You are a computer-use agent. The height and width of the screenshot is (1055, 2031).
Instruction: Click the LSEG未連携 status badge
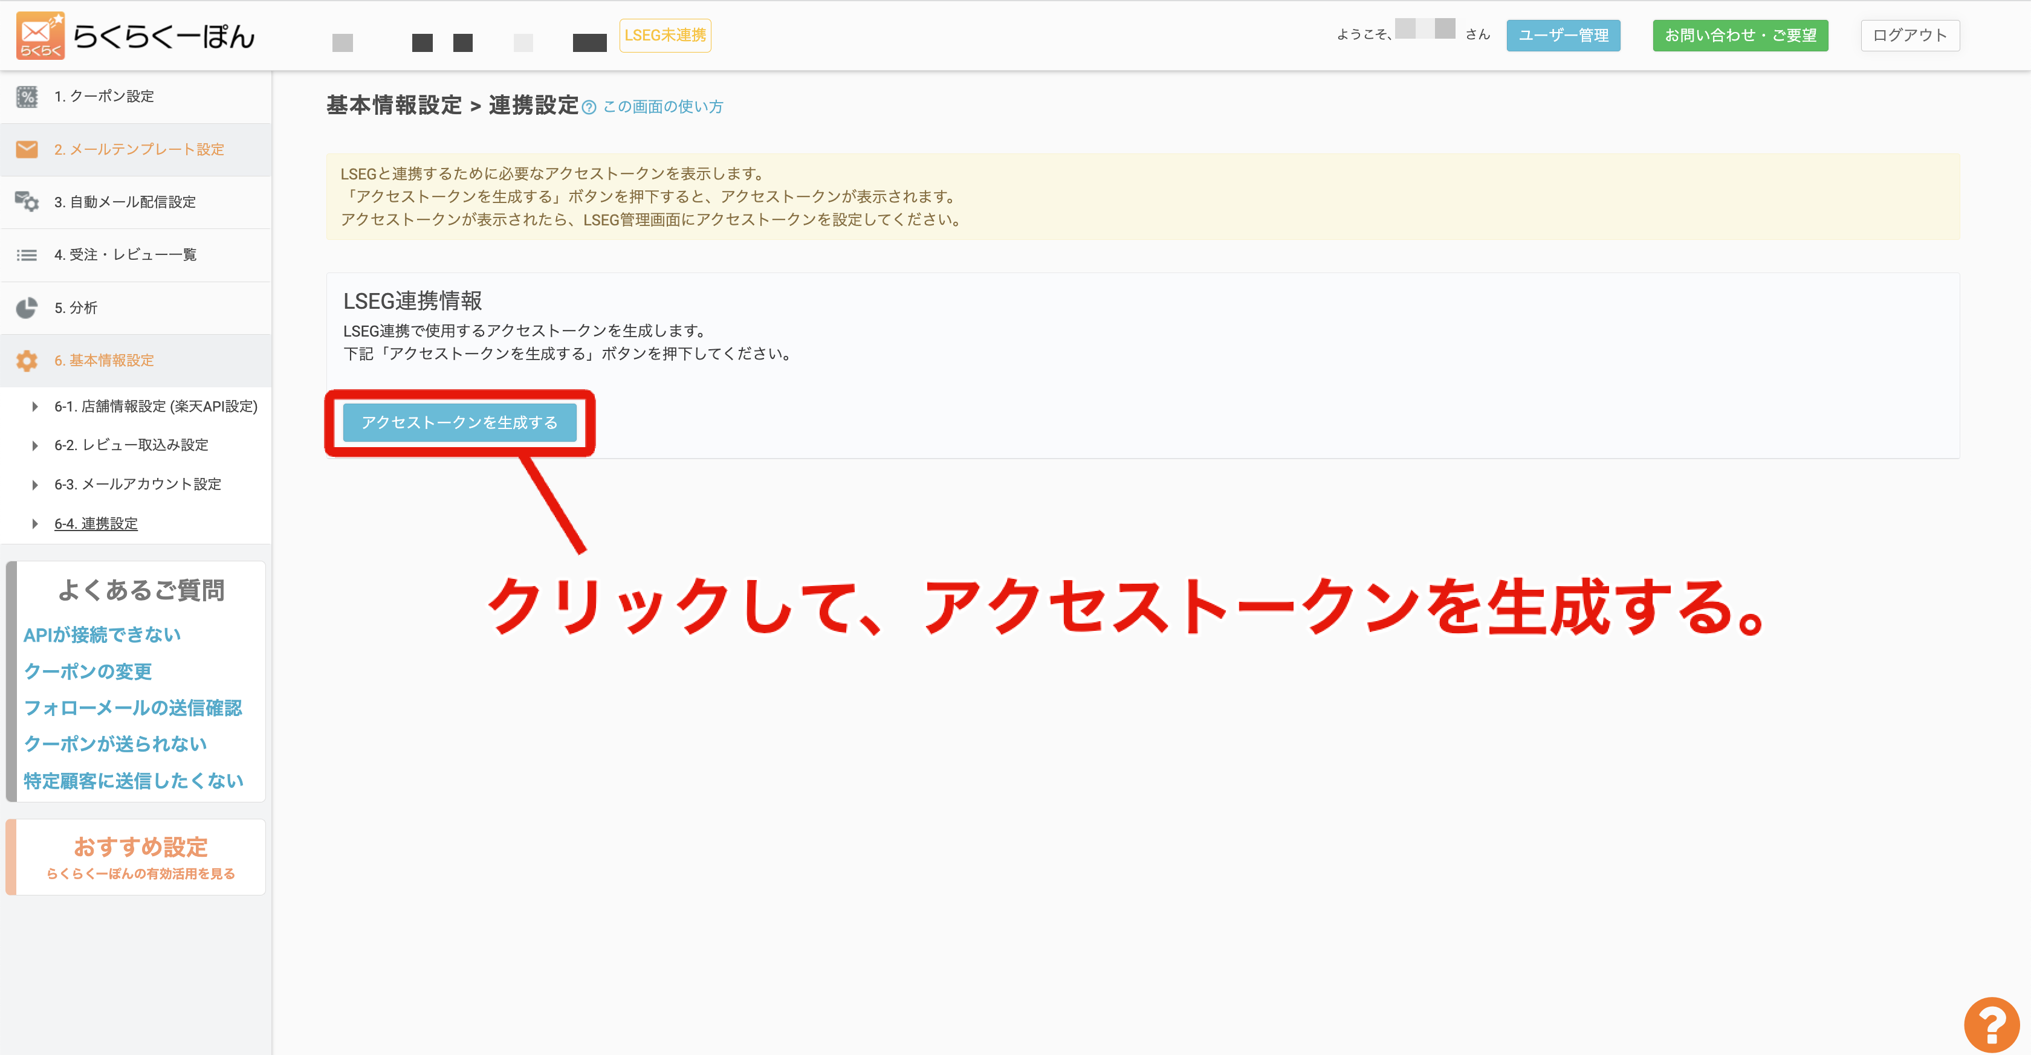(665, 36)
